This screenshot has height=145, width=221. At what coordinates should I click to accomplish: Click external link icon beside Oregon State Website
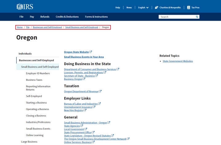pos(90,52)
